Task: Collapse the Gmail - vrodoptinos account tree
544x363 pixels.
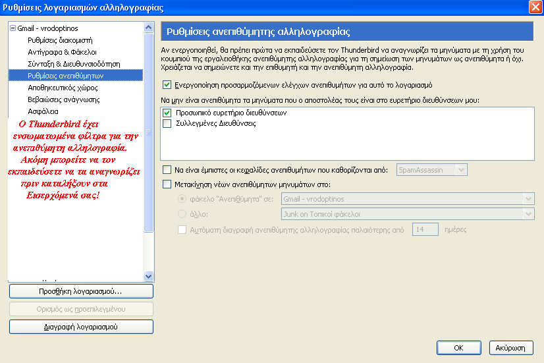Action: pyautogui.click(x=13, y=28)
